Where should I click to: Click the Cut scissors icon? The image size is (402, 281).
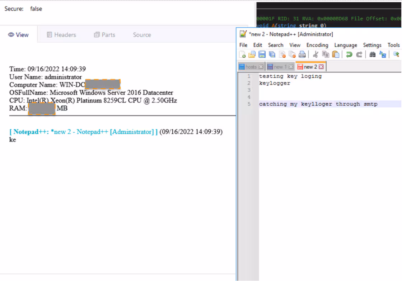coord(315,54)
